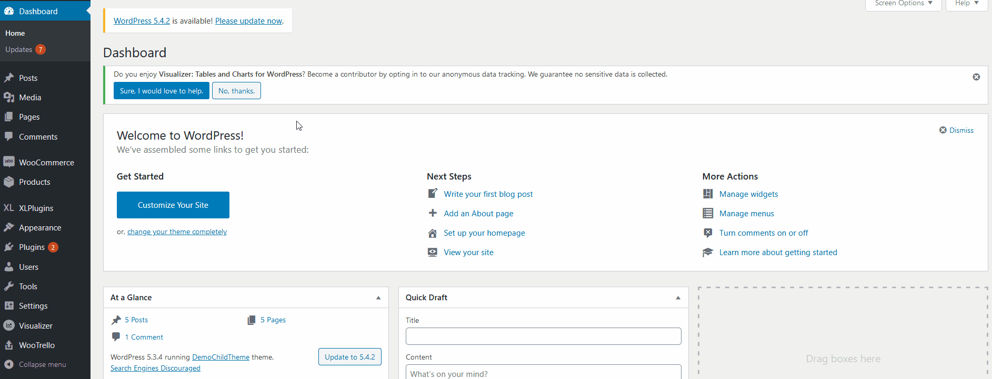Click the No, thanks button
This screenshot has width=992, height=379.
click(x=236, y=91)
